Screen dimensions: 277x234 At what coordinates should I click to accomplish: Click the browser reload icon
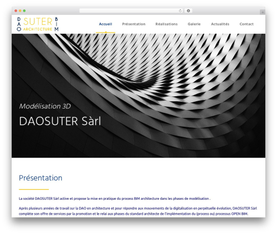(x=180, y=11)
